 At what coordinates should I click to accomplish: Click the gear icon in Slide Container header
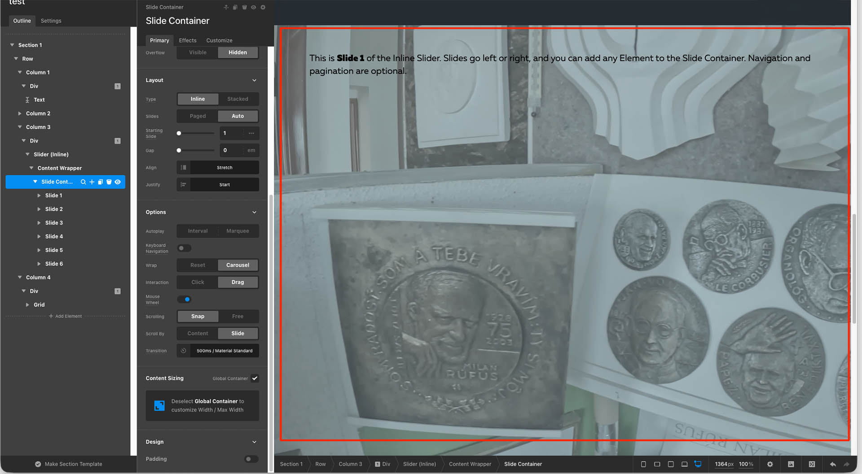tap(263, 7)
